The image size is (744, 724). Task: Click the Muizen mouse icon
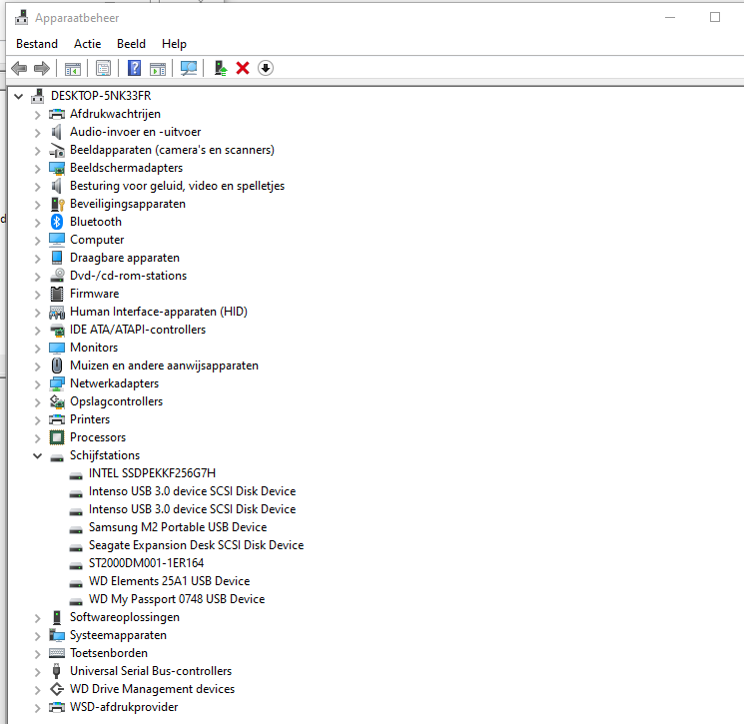tap(57, 365)
